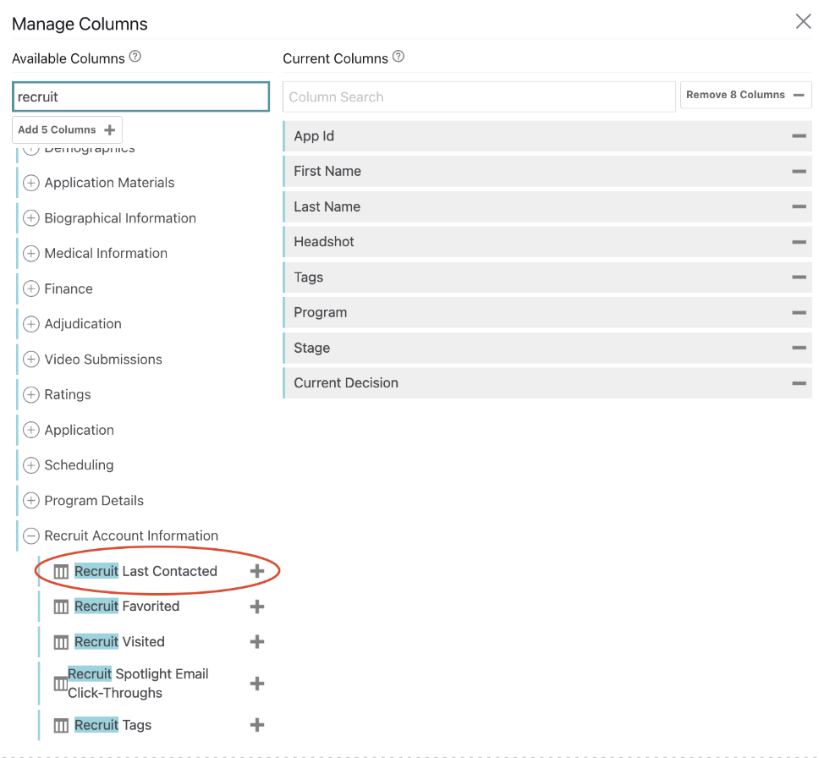Remove the Tags column minus icon
This screenshot has height=758, width=819.
[799, 277]
